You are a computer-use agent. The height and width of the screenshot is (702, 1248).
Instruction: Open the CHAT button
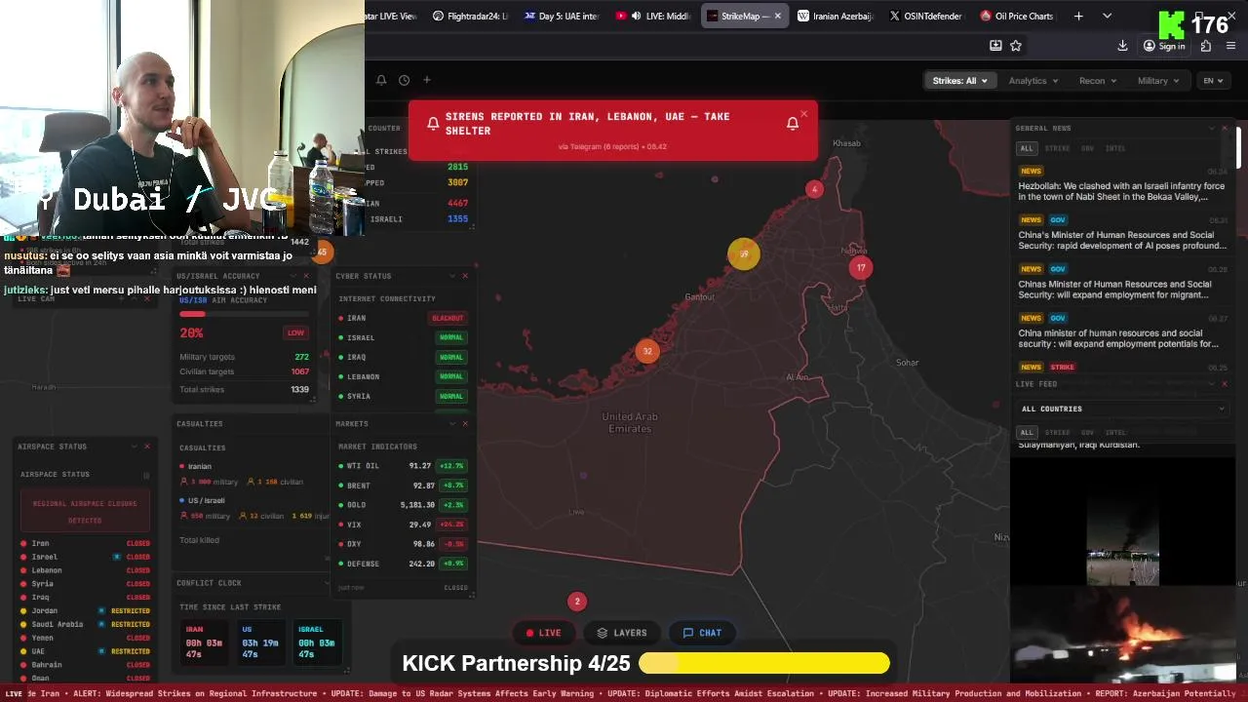coord(702,633)
